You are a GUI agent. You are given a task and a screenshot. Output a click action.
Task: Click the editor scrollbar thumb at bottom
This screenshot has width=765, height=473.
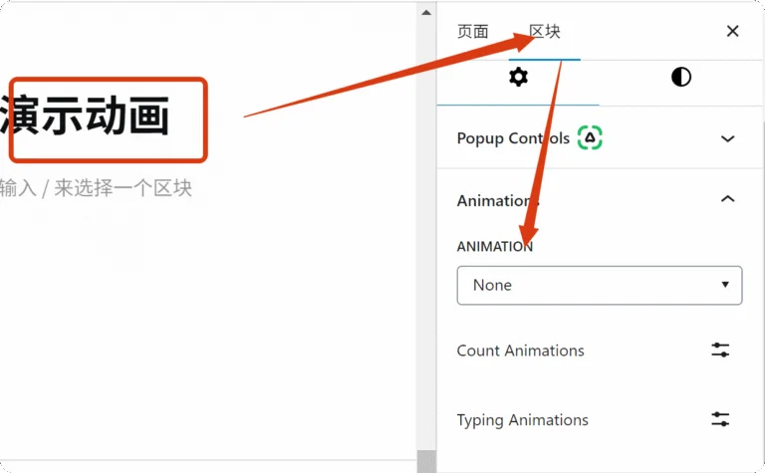(426, 461)
